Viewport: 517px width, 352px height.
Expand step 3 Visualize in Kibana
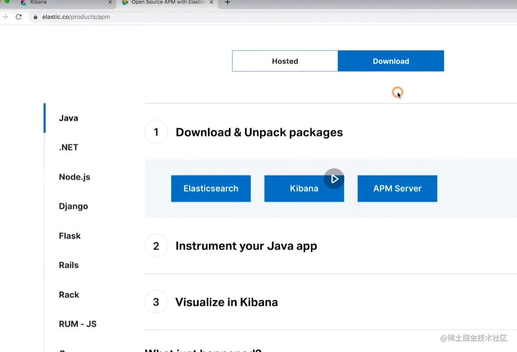[x=226, y=302]
